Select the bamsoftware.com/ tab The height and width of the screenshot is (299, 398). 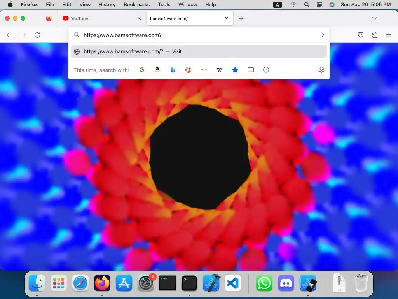point(190,18)
